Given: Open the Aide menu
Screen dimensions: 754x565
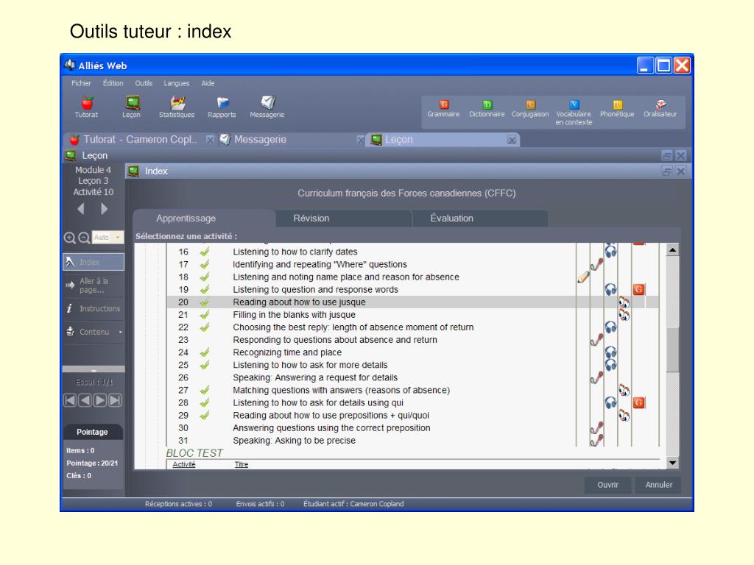Looking at the screenshot, I should (208, 83).
